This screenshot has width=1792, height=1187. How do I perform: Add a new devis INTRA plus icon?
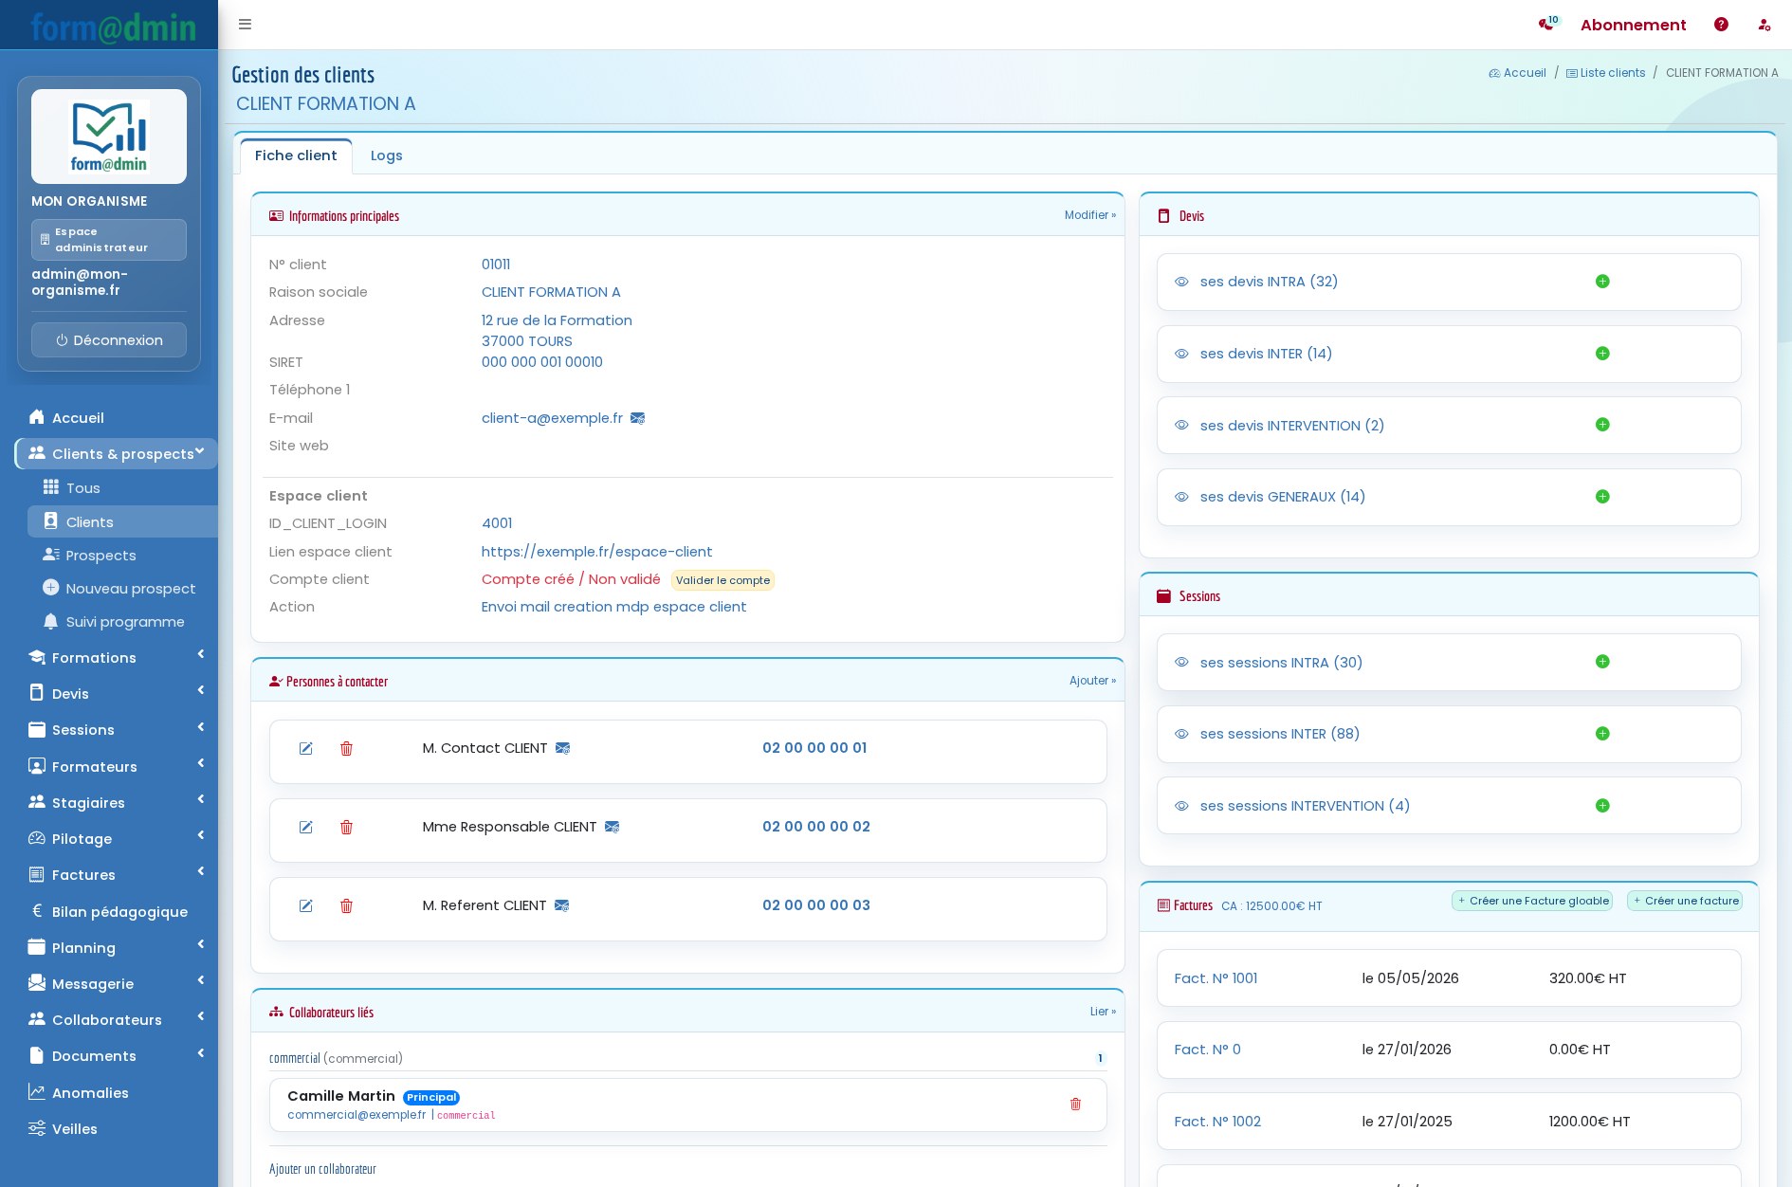[x=1602, y=282]
